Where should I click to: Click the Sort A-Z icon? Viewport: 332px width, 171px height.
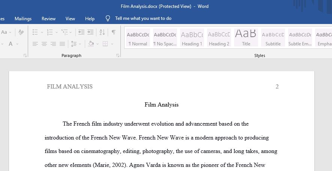click(x=102, y=32)
